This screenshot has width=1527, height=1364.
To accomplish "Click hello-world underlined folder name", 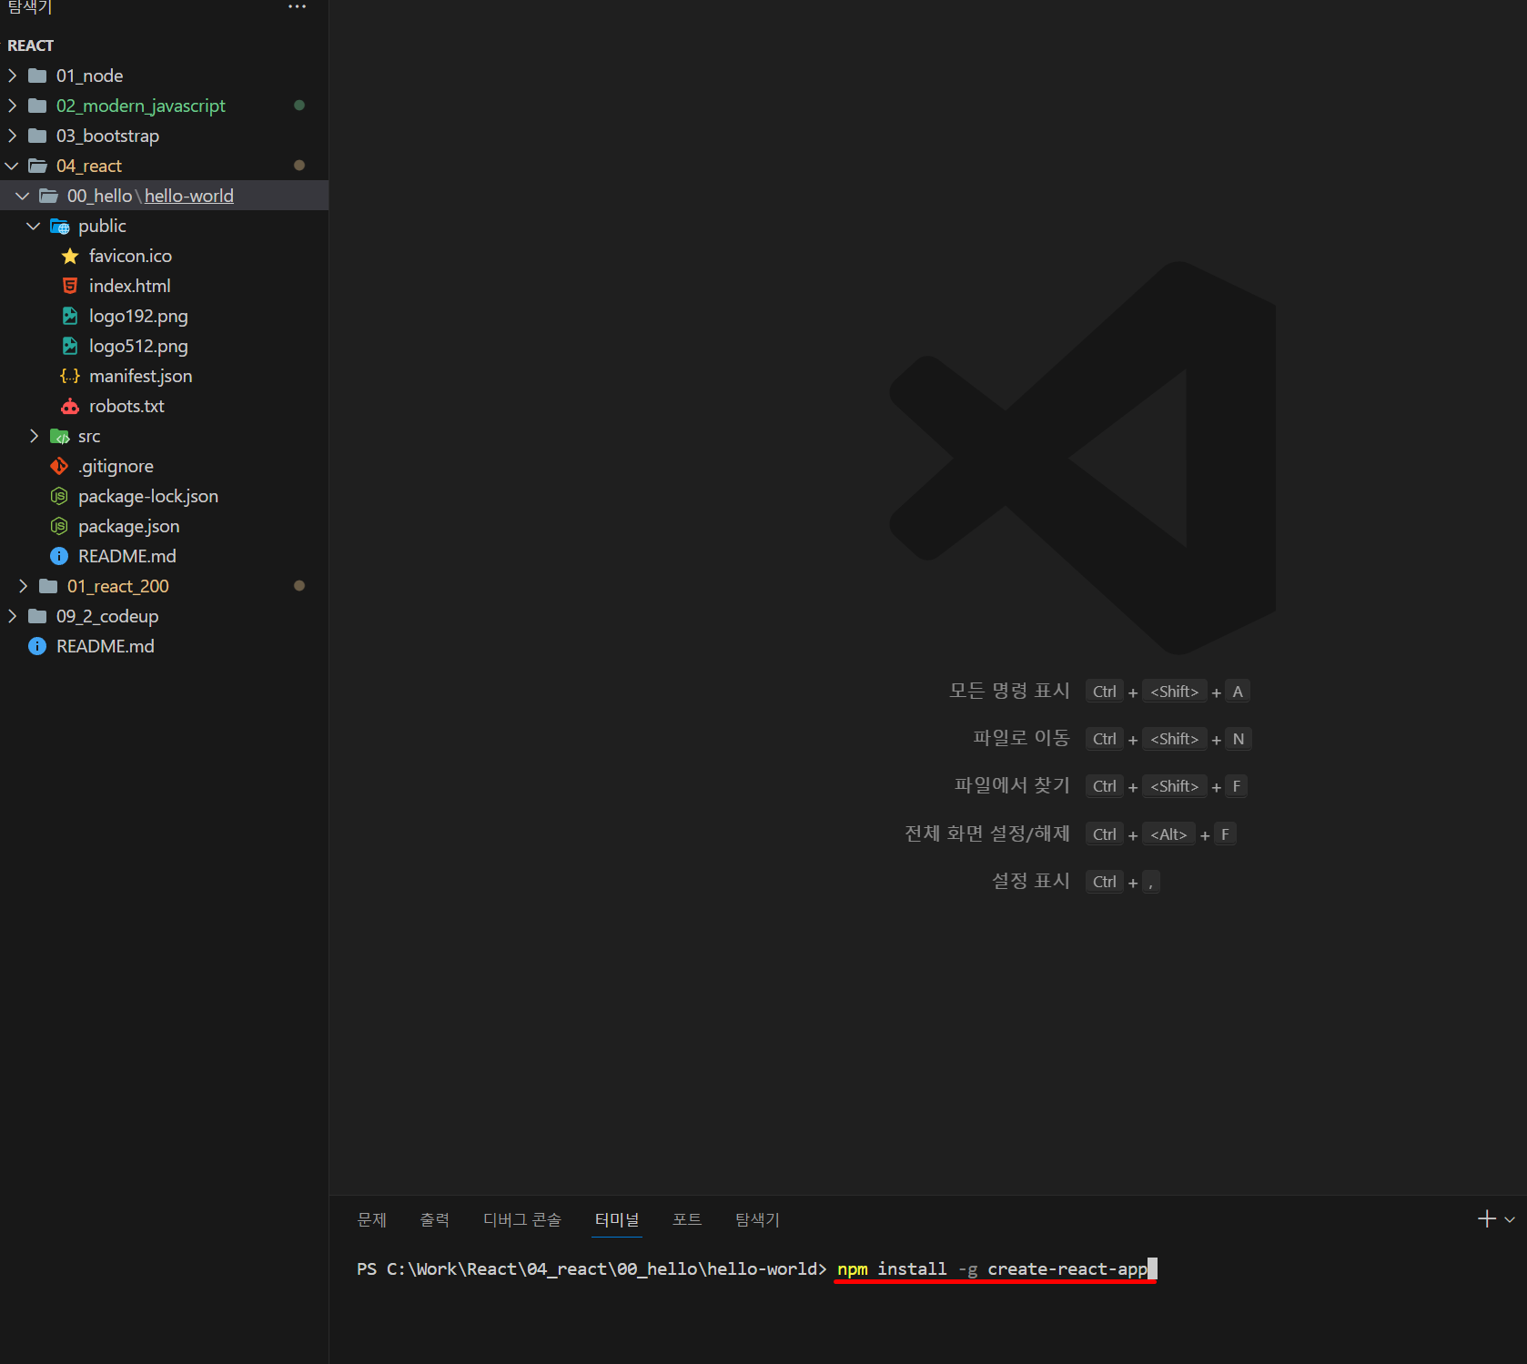I will click(189, 196).
